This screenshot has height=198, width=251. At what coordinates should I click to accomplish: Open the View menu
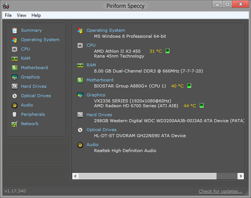pyautogui.click(x=21, y=15)
